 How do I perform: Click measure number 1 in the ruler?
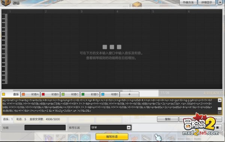[10, 12]
